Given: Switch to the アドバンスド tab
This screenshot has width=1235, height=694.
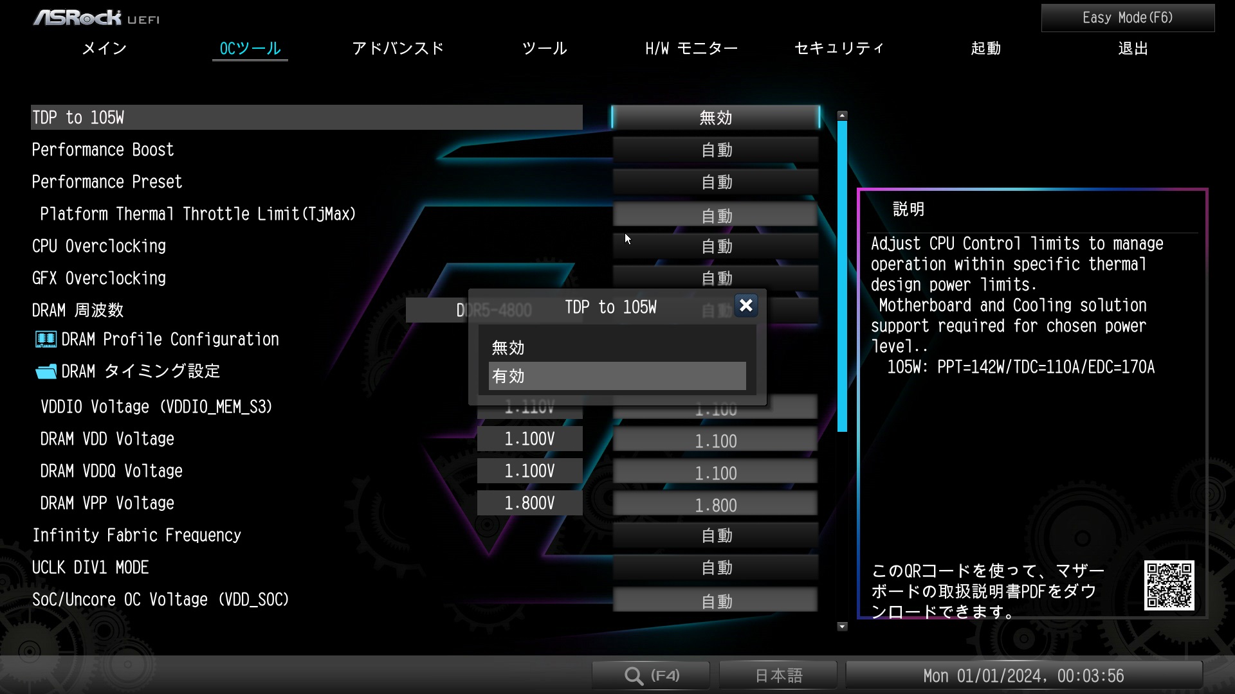Looking at the screenshot, I should click(398, 48).
